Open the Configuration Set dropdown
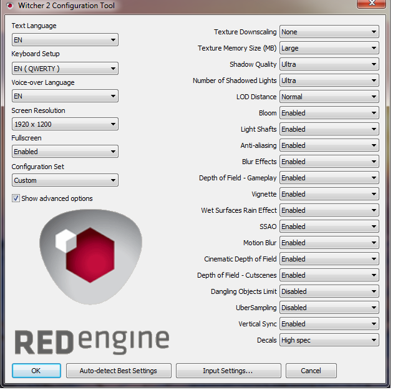The height and width of the screenshot is (390, 393). tap(65, 180)
